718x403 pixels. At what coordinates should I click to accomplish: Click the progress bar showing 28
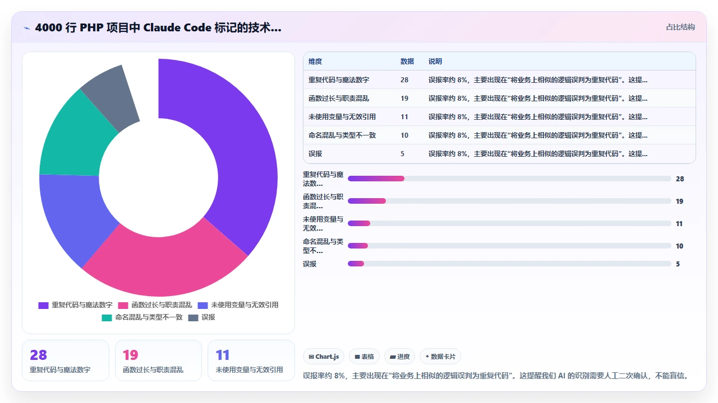[509, 179]
